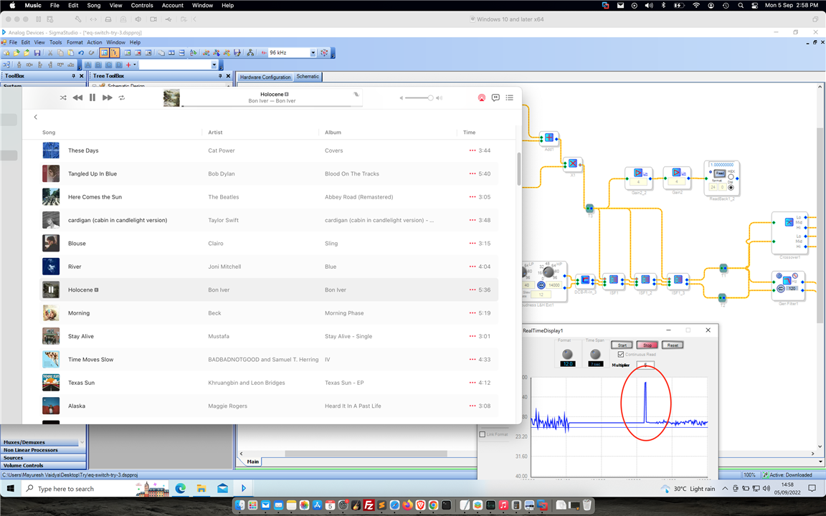Screen dimensions: 826x516
Task: Switch to the Hardware Configuration tab
Action: 265,77
